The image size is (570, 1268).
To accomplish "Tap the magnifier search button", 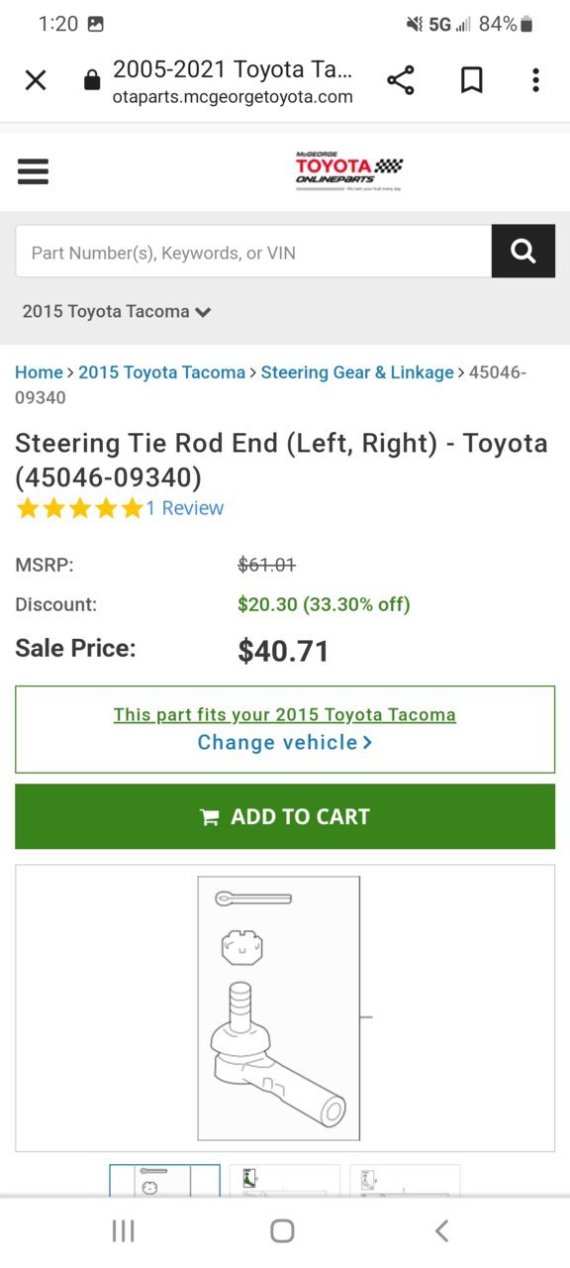I will 523,252.
